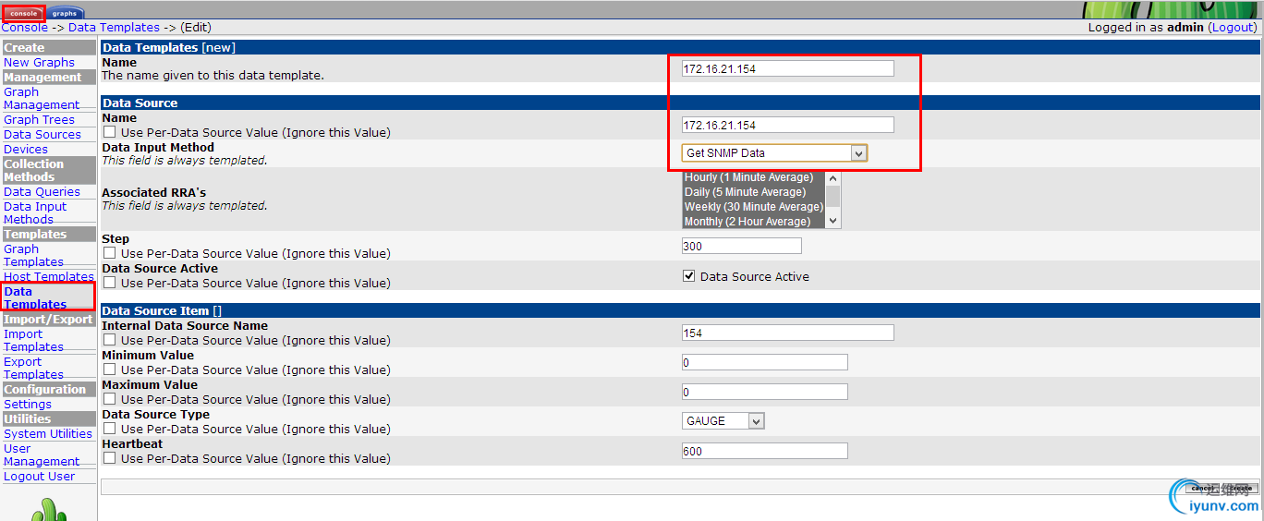
Task: Toggle the Data Source Active checkbox
Action: (x=688, y=276)
